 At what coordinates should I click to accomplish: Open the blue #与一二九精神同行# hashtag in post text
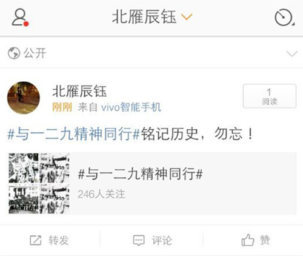pyautogui.click(x=74, y=134)
